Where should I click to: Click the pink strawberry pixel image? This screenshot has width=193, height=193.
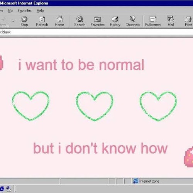tap(189, 157)
